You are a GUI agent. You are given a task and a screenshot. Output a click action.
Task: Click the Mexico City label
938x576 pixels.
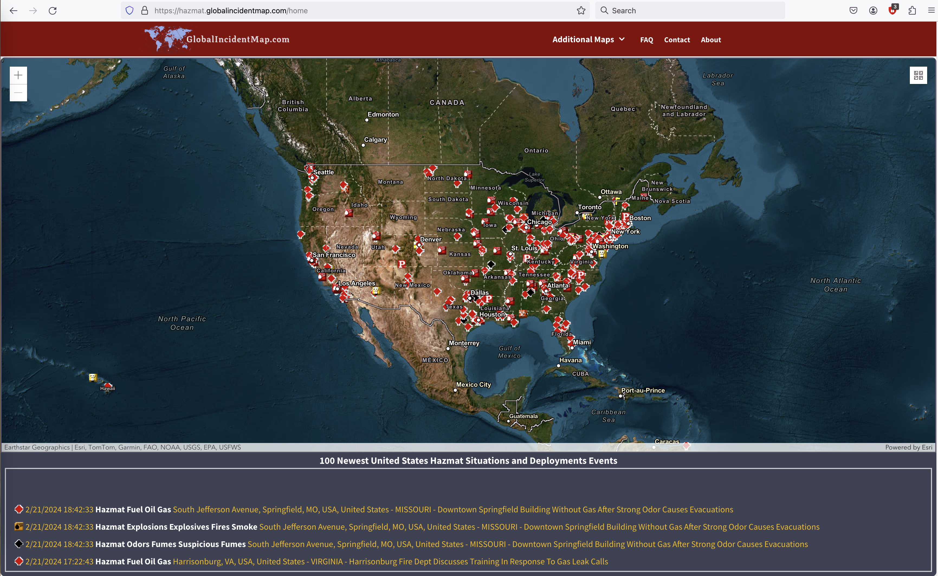point(473,385)
